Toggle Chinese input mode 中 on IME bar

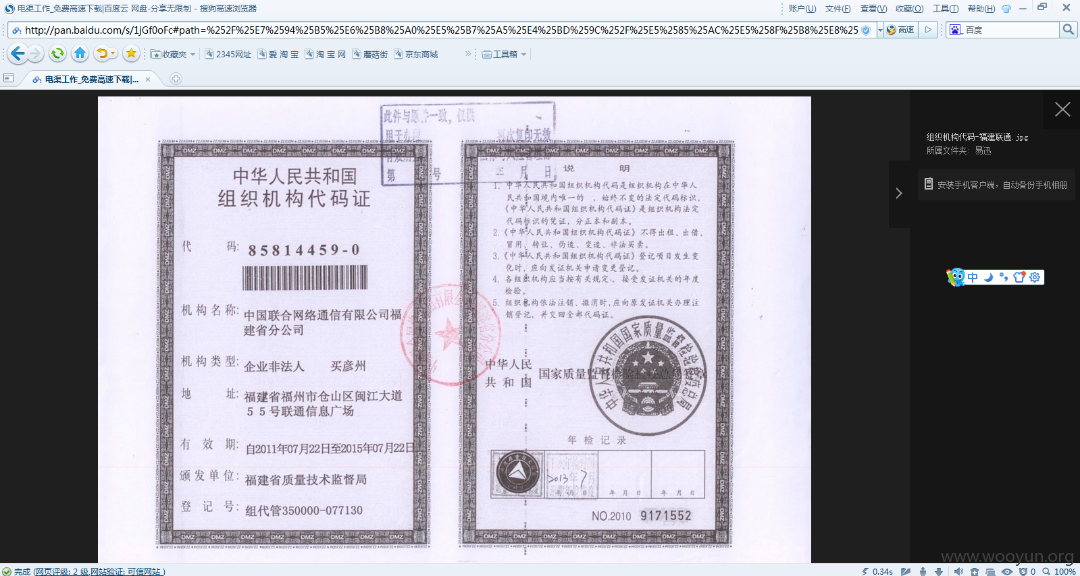[973, 277]
